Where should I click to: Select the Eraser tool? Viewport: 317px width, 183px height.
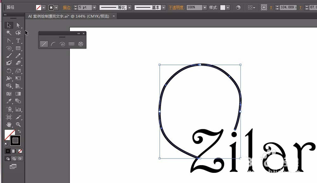coord(18,63)
